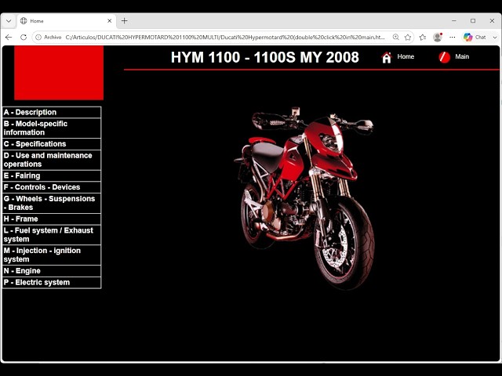
Task: Open the browser profile avatar
Action: tap(438, 37)
